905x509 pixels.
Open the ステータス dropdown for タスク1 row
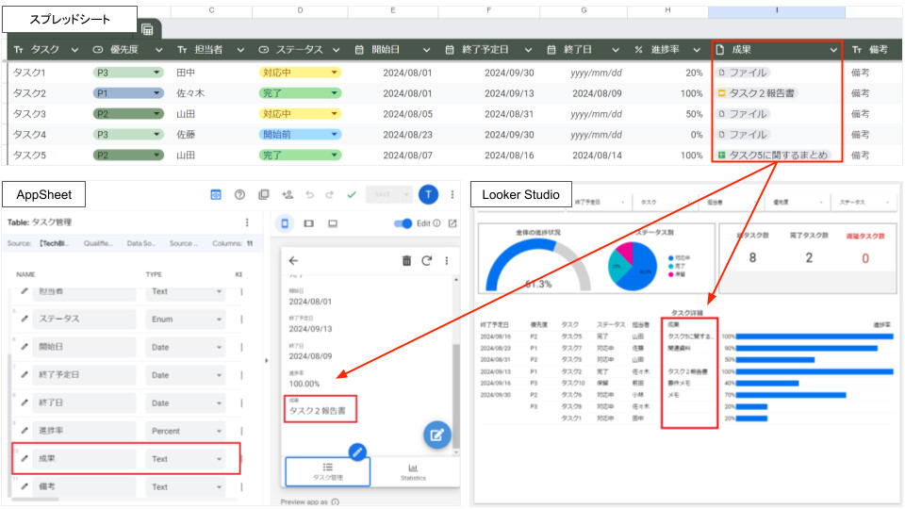click(334, 73)
